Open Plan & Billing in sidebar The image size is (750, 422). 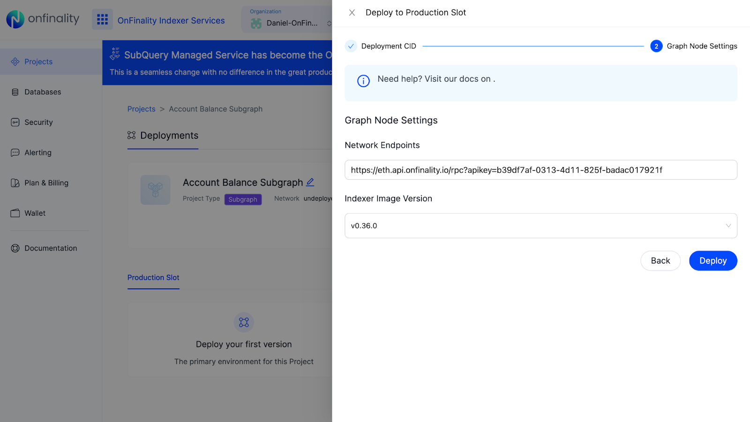coord(46,183)
